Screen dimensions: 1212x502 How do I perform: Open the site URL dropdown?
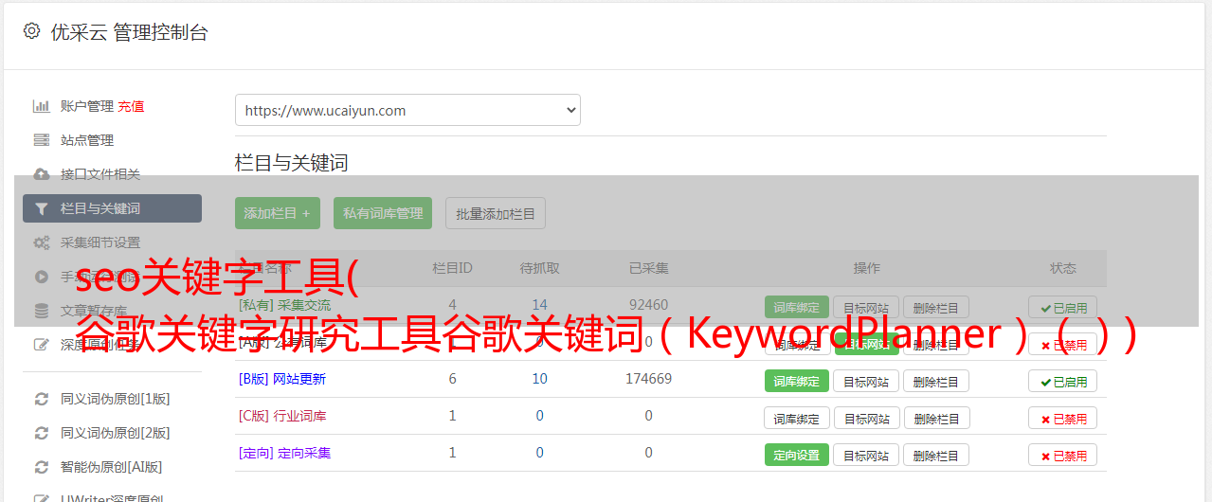tap(407, 110)
